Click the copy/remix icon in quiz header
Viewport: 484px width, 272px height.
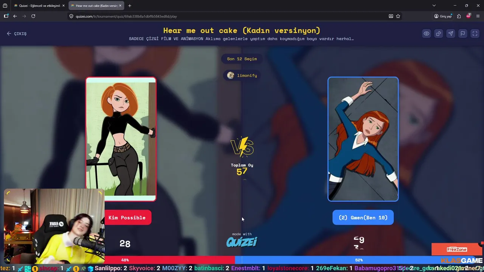pyautogui.click(x=439, y=34)
